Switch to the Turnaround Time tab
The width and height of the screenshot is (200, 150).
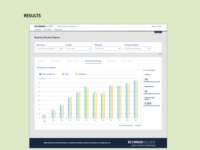[73, 61]
